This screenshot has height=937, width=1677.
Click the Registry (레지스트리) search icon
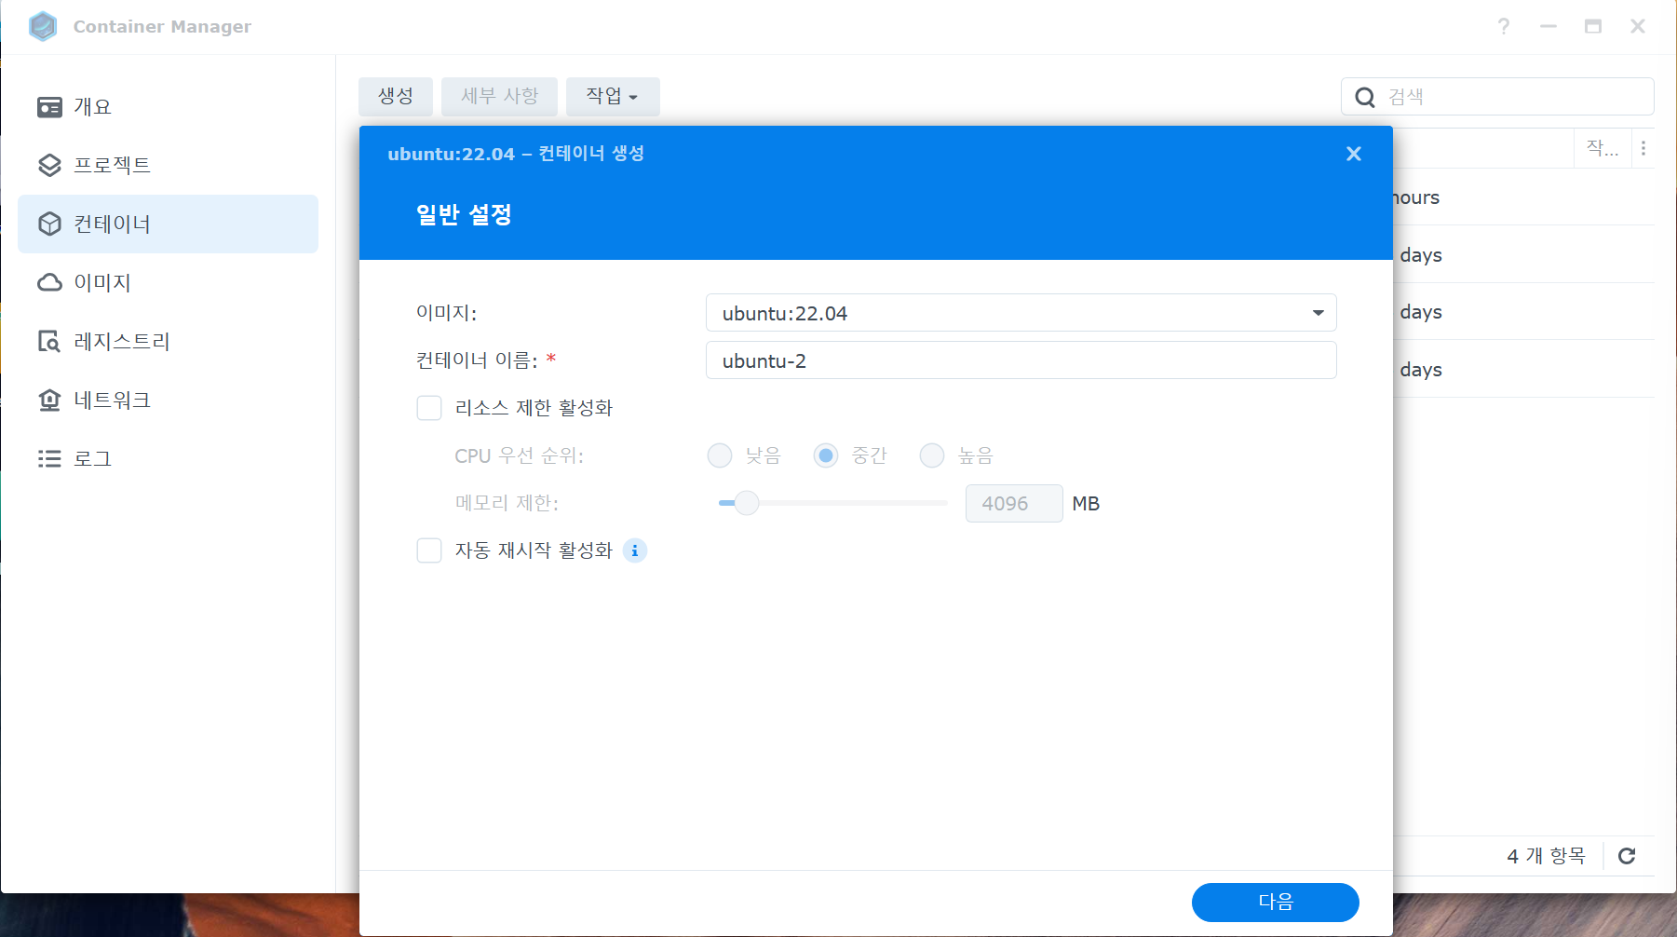point(49,342)
